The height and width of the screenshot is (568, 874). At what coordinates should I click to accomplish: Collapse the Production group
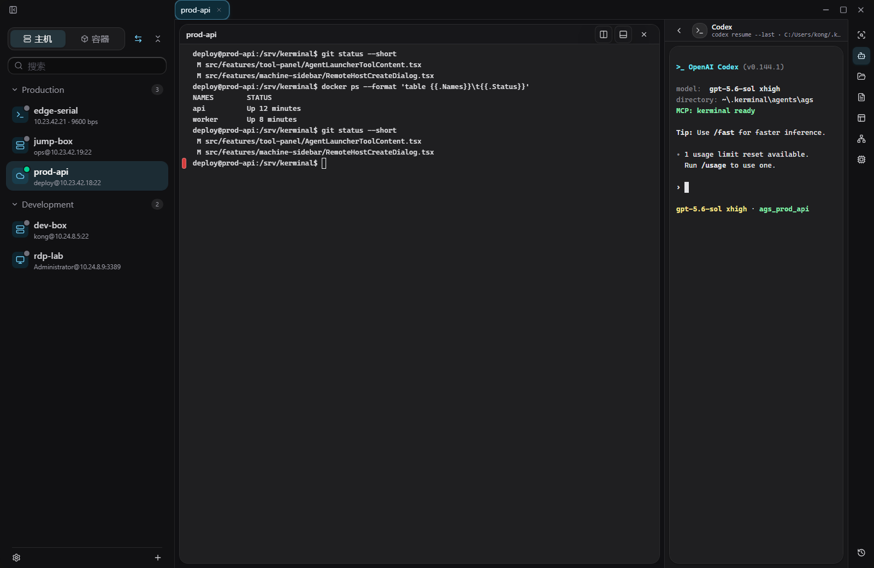15,90
